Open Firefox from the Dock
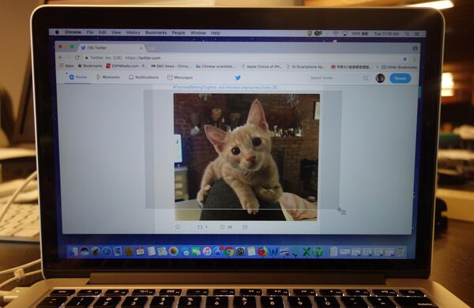The width and height of the screenshot is (474, 308). click(x=262, y=251)
